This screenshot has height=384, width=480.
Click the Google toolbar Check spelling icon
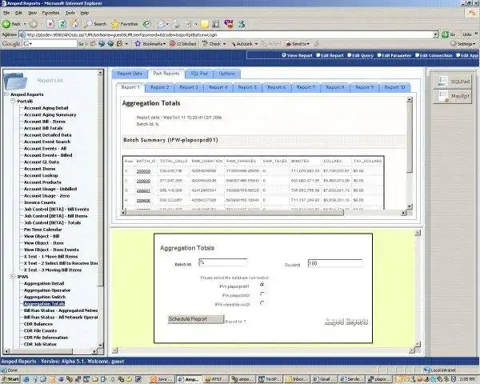click(x=205, y=44)
